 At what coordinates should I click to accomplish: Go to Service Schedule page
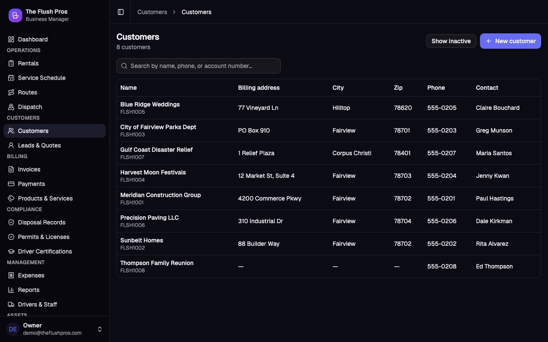54,78
